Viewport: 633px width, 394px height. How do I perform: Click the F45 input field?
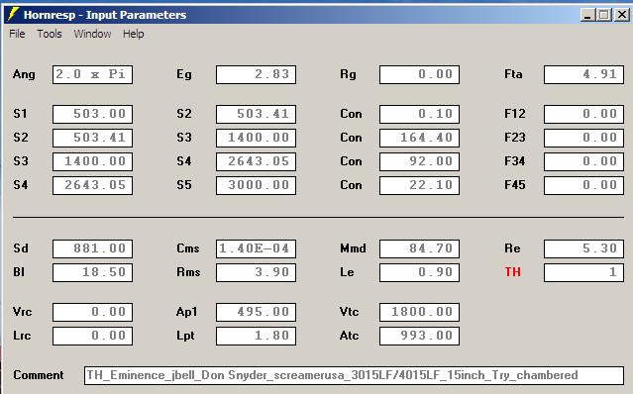click(x=583, y=185)
